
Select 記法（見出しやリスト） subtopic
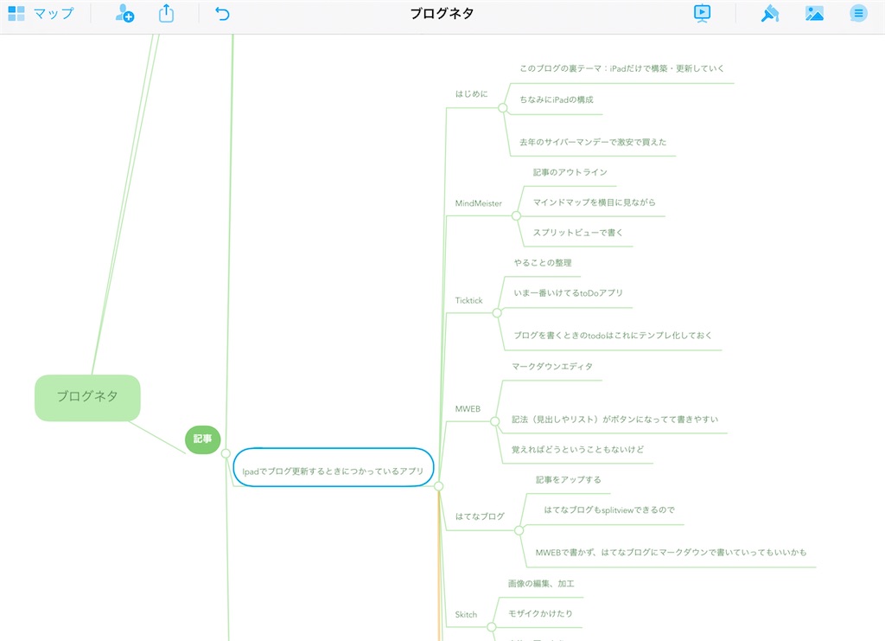point(614,419)
